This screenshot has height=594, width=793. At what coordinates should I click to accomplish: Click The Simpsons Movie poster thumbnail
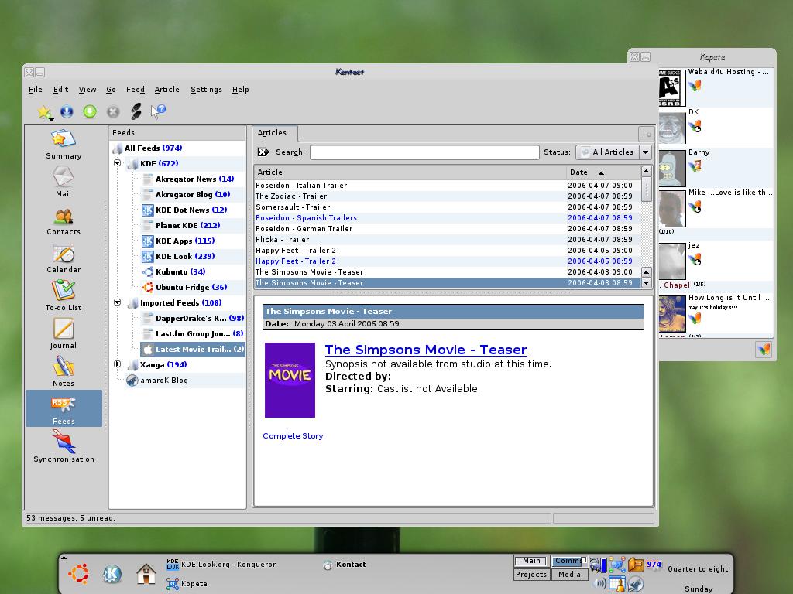290,380
